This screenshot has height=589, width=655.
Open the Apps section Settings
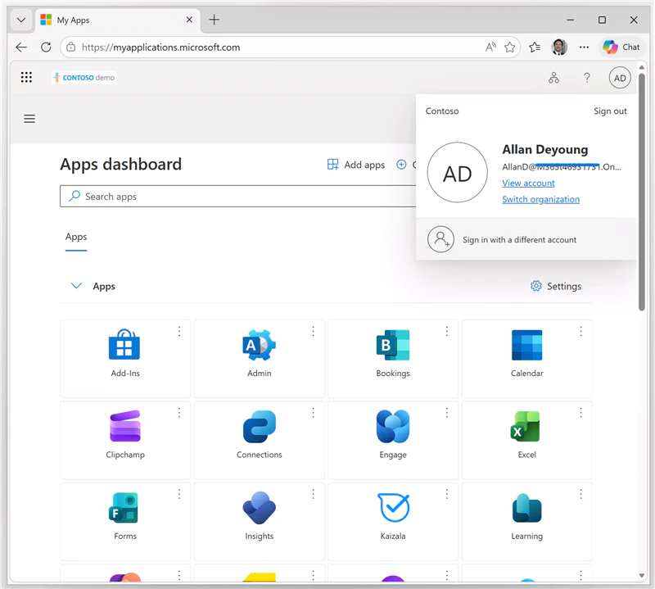coord(556,287)
